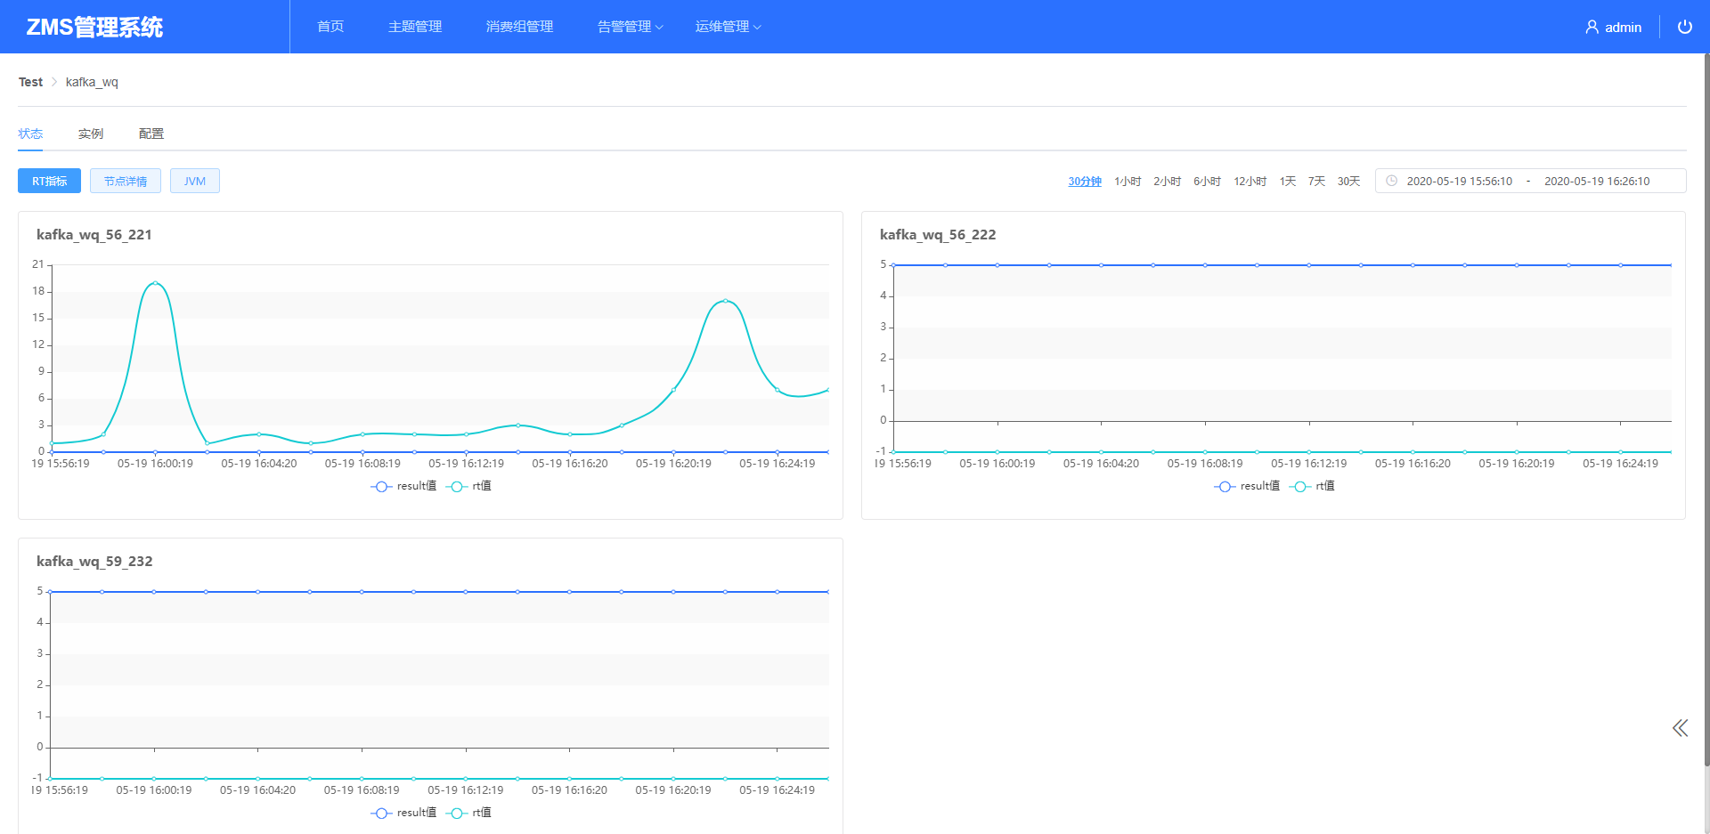Switch to the 配置 tab

(x=151, y=134)
